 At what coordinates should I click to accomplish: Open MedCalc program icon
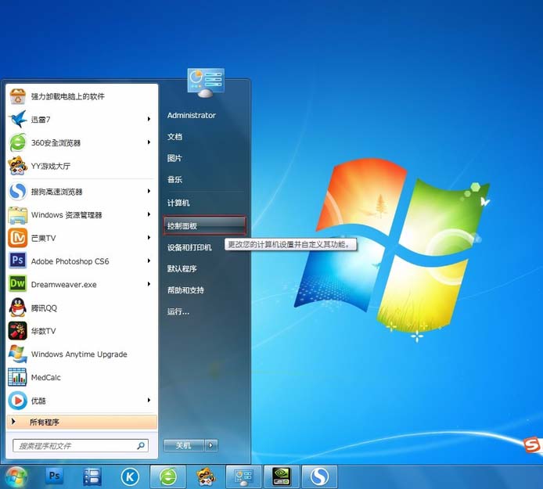pyautogui.click(x=17, y=377)
